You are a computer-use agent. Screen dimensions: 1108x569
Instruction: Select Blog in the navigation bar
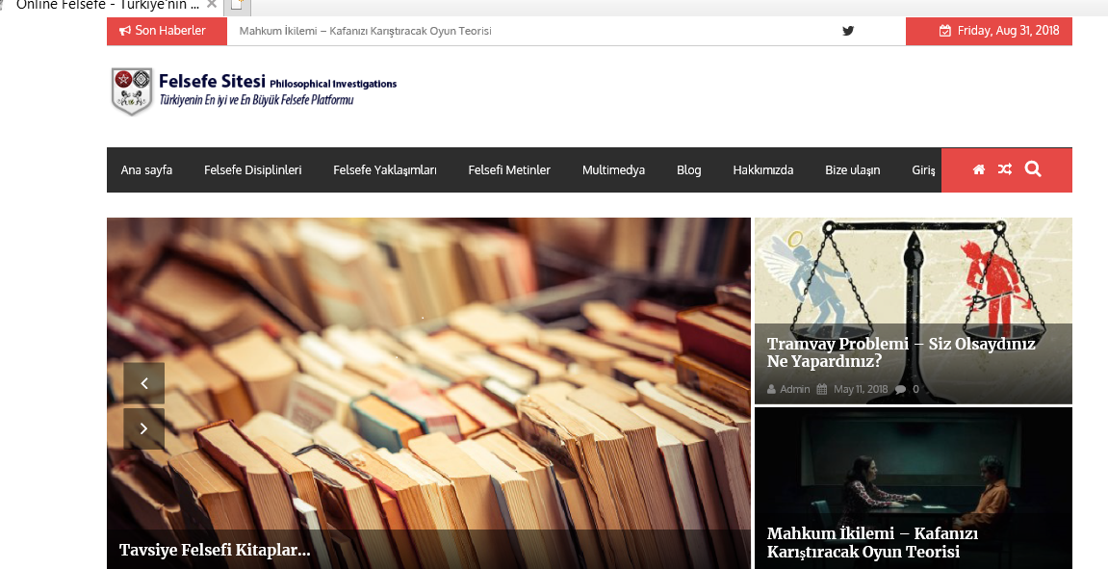688,170
